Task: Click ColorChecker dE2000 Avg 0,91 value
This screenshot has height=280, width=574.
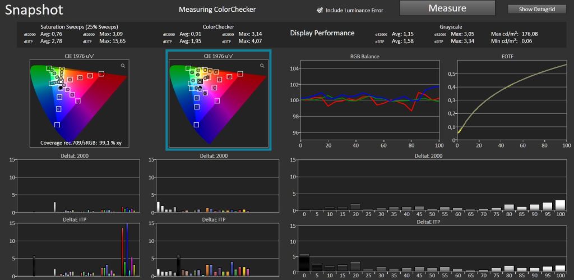Action: pos(191,34)
